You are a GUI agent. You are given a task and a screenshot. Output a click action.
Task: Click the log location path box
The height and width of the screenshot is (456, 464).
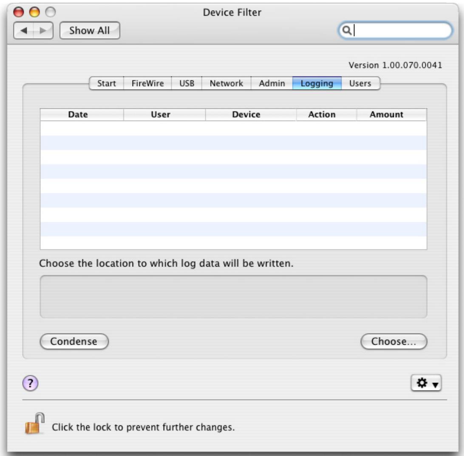pyautogui.click(x=233, y=297)
